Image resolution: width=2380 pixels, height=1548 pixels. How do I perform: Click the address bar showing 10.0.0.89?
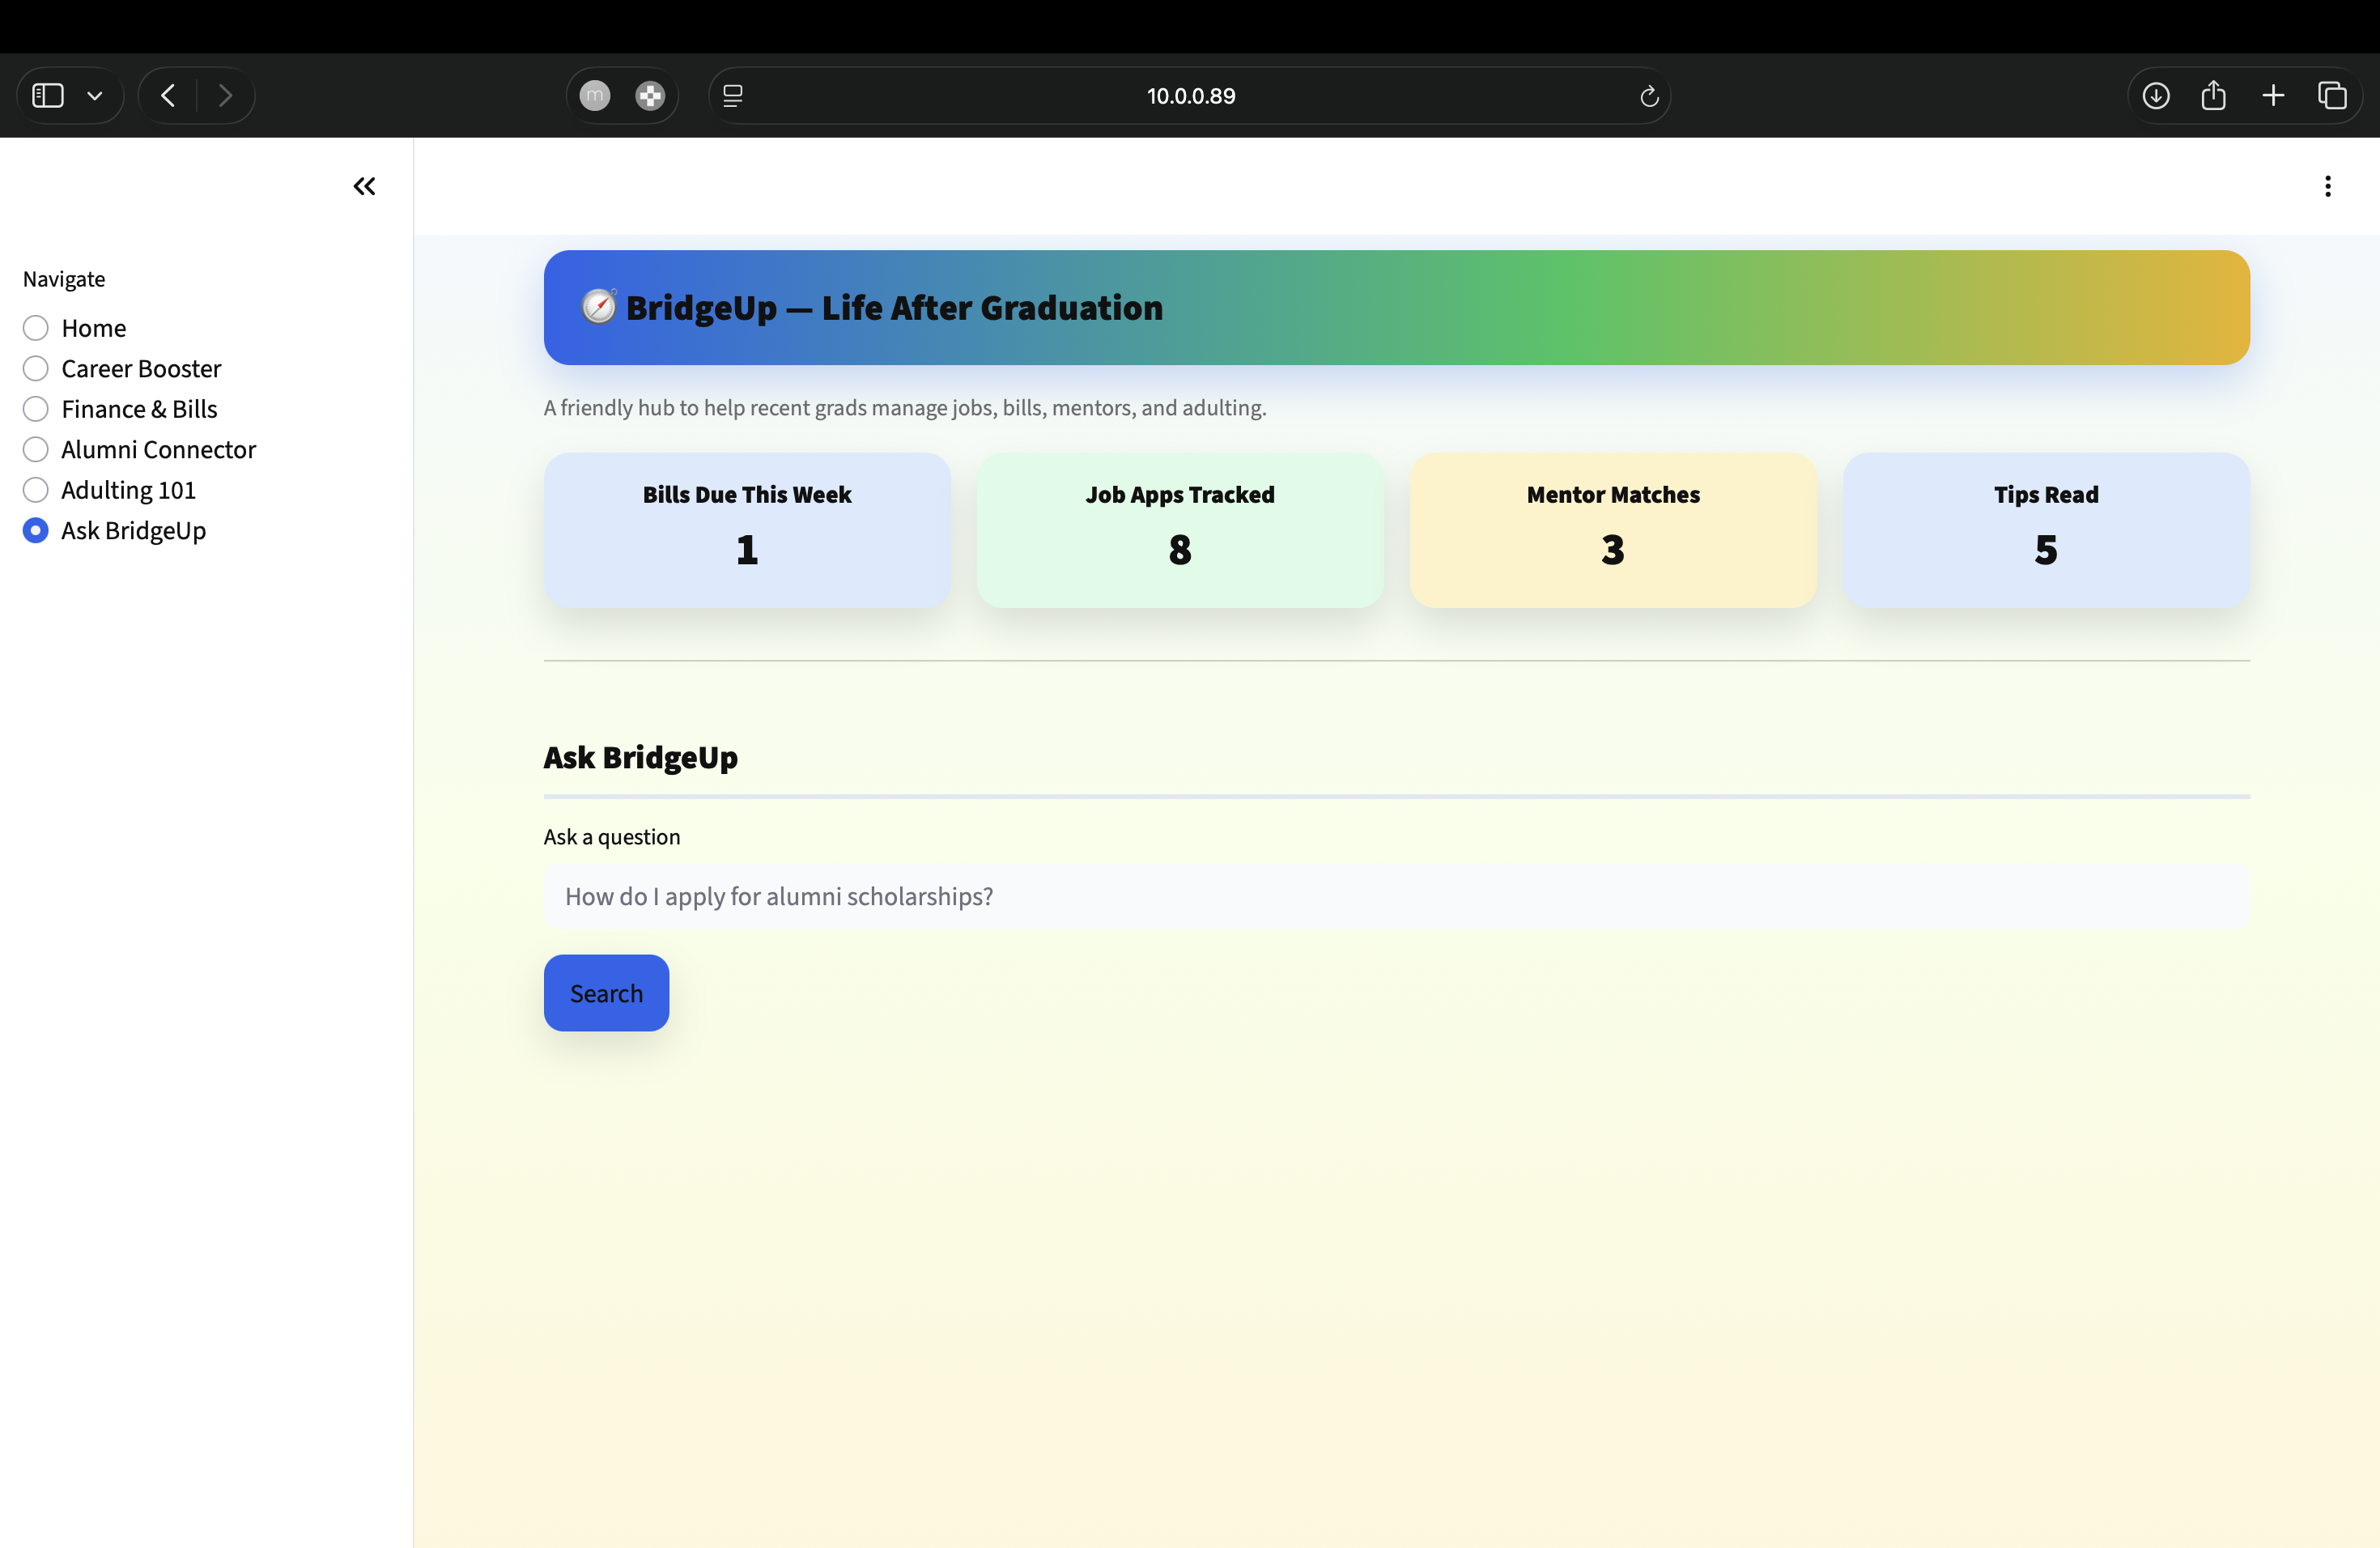click(1190, 96)
